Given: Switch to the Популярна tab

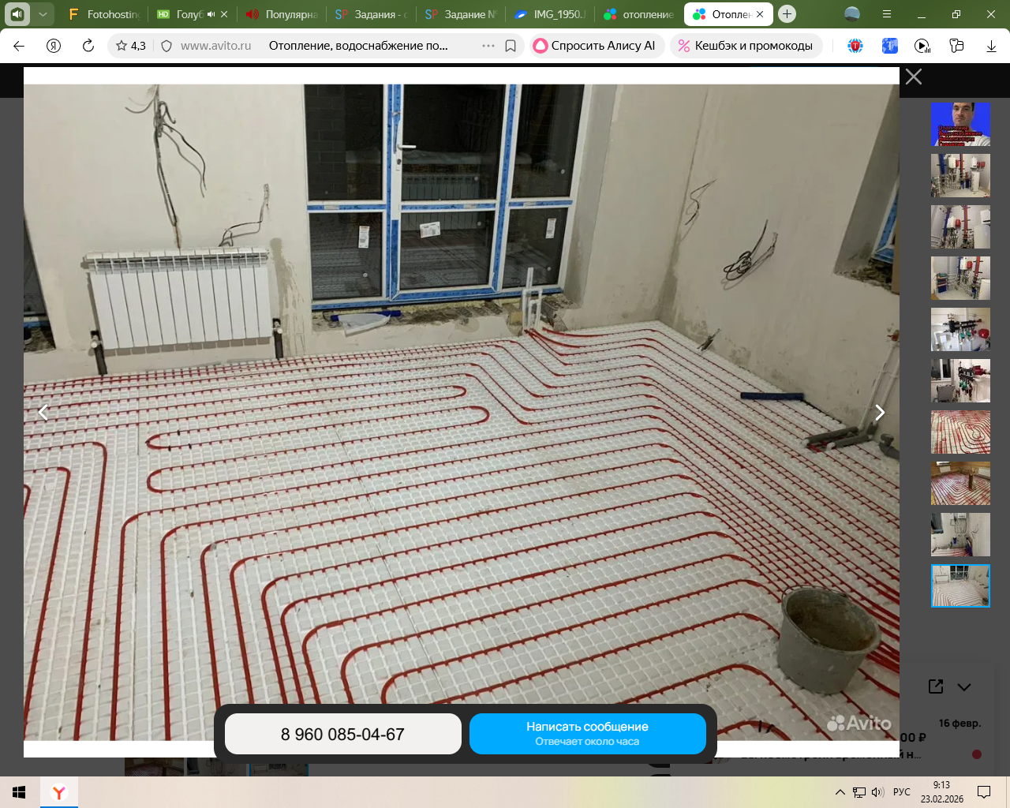Looking at the screenshot, I should coord(282,14).
